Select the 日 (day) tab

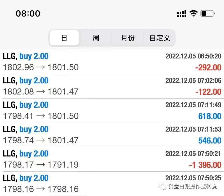[x=64, y=38]
